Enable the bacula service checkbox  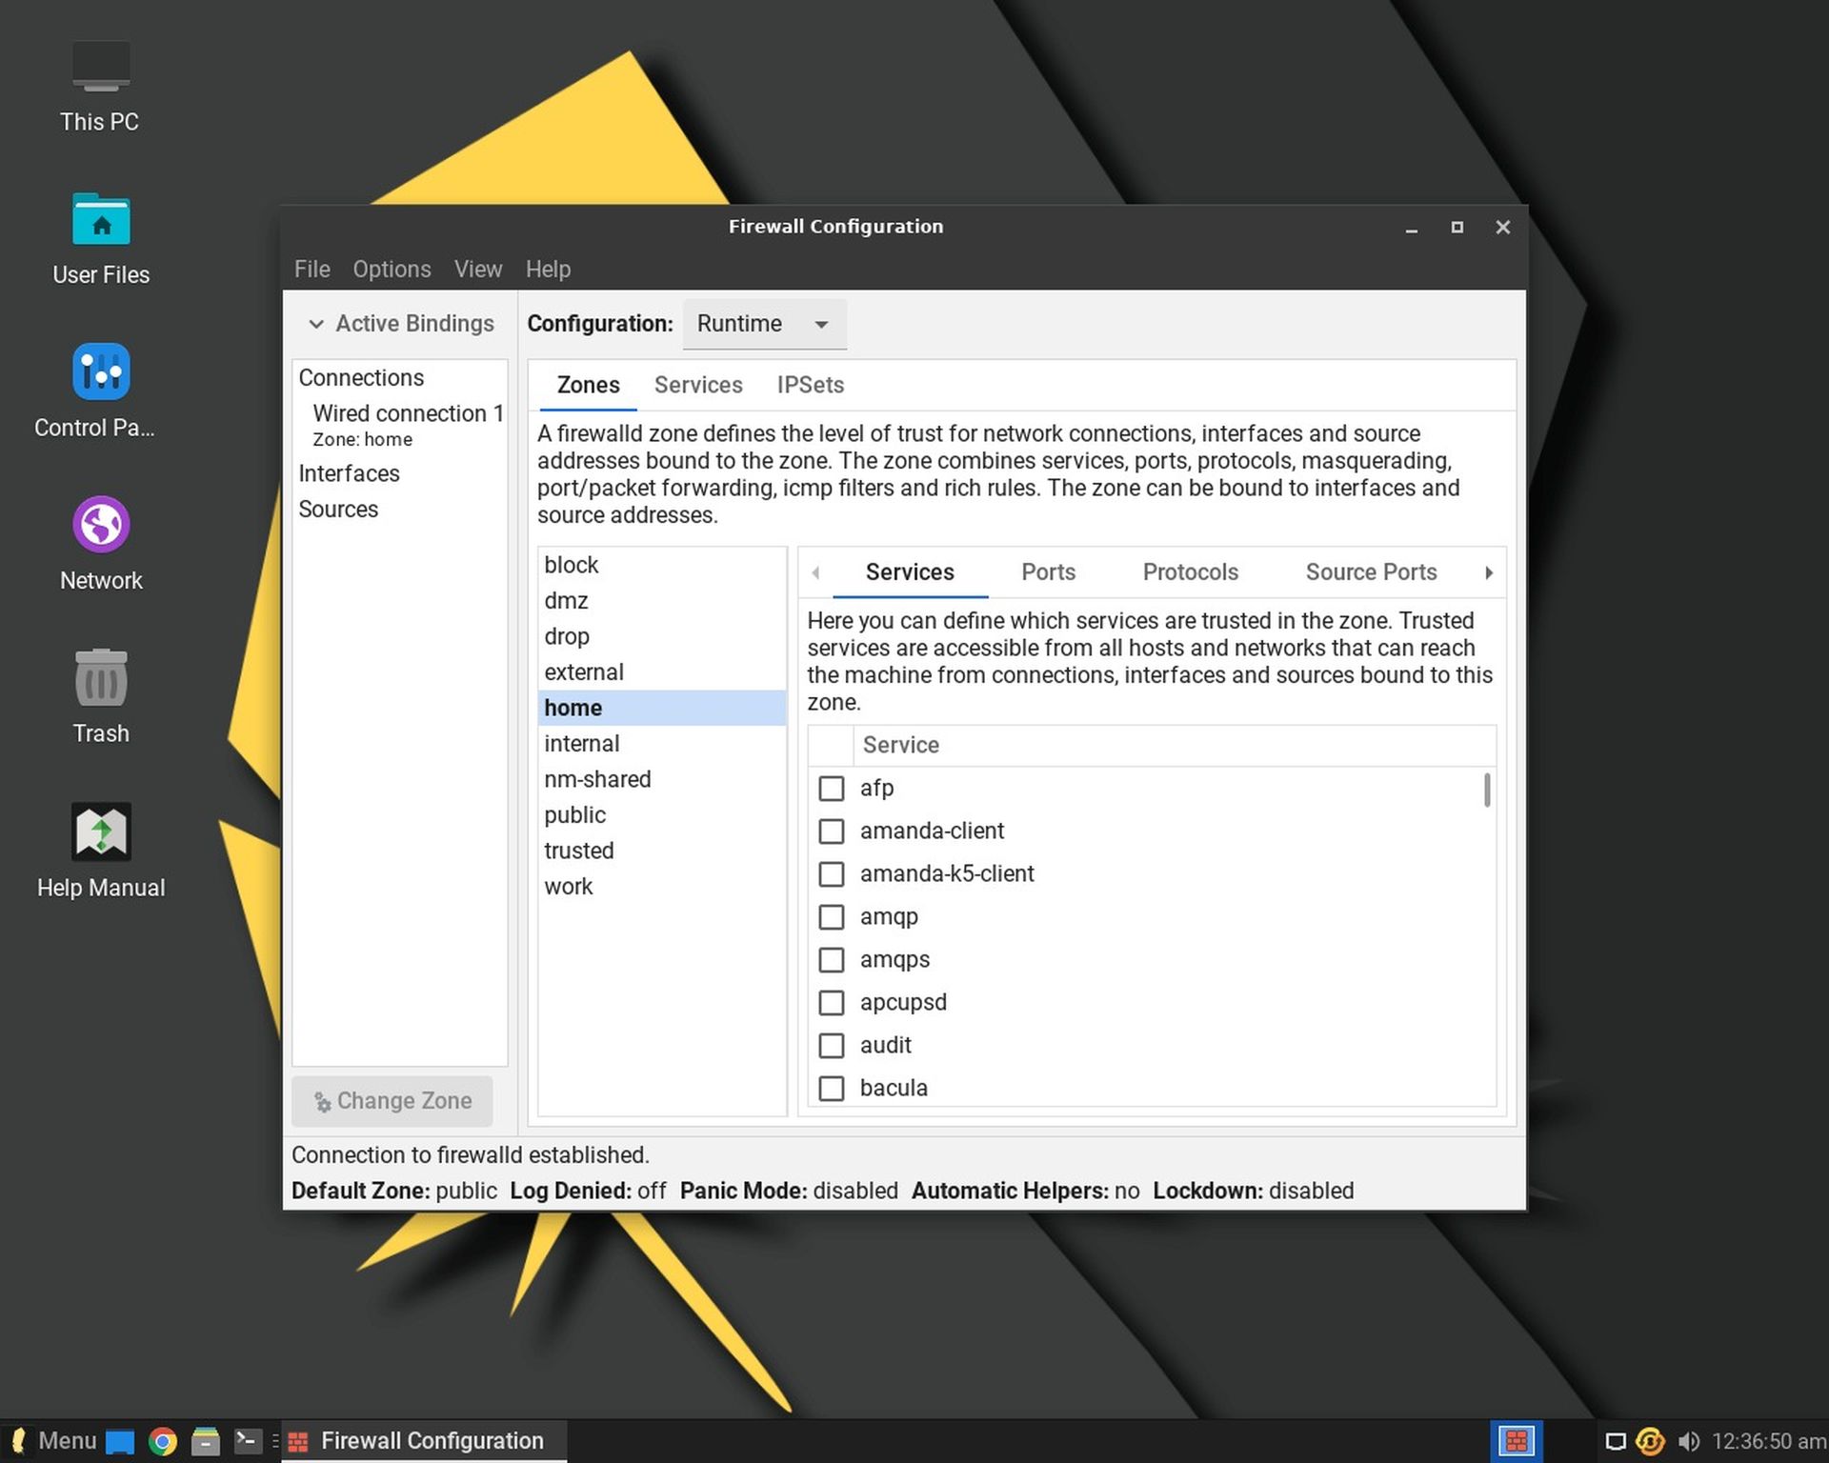point(832,1088)
